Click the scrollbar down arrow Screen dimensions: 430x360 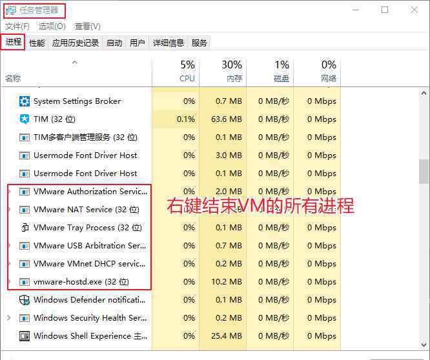click(x=424, y=345)
